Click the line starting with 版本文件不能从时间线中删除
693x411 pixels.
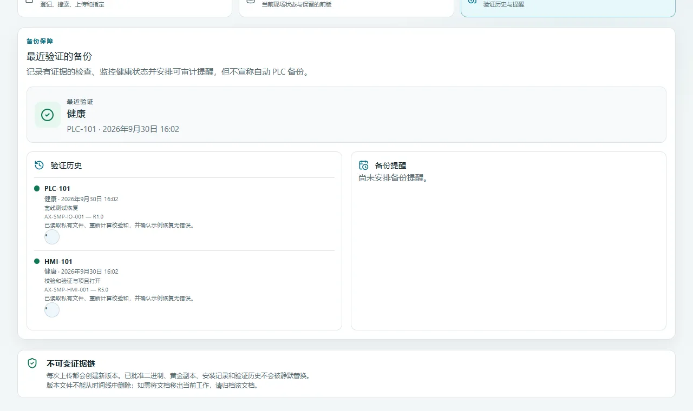pyautogui.click(x=153, y=386)
